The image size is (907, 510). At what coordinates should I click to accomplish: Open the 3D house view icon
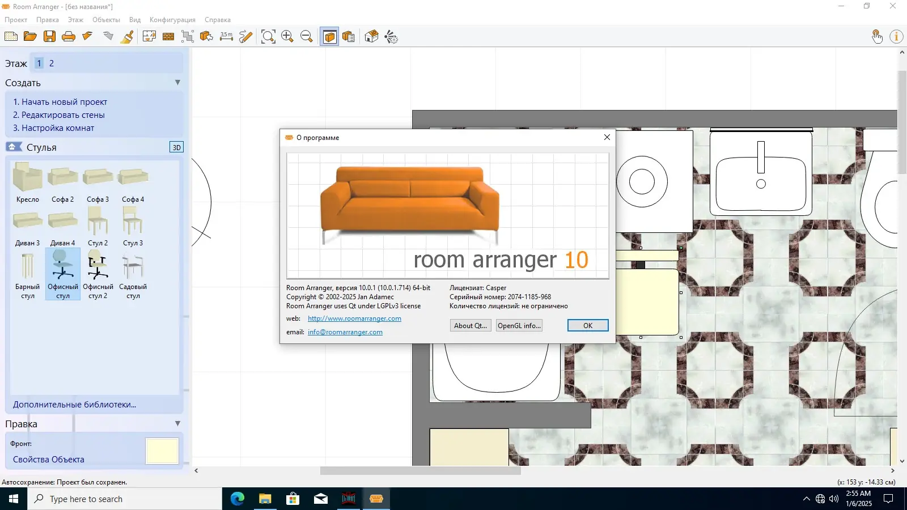[371, 37]
